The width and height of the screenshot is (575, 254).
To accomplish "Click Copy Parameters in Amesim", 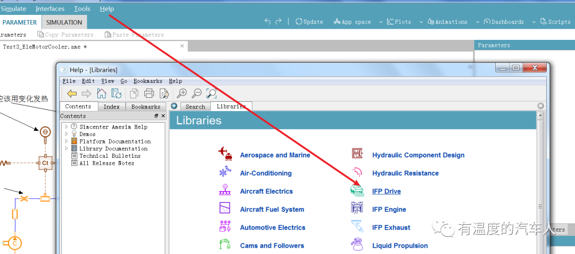I will pyautogui.click(x=65, y=35).
